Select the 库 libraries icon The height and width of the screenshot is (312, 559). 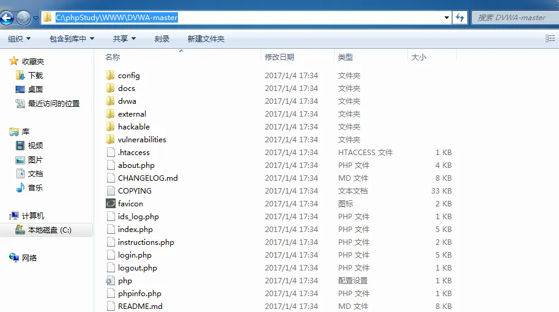[14, 132]
